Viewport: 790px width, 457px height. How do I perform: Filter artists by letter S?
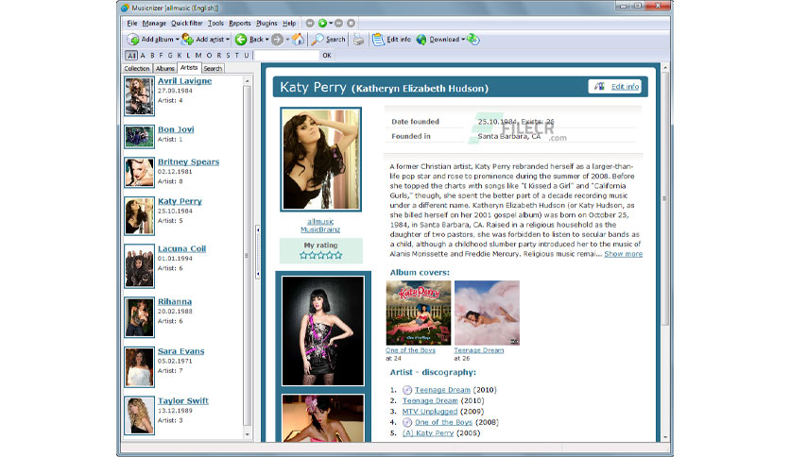(228, 56)
